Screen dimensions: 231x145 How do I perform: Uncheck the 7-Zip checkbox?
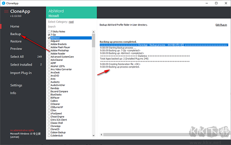(49, 35)
